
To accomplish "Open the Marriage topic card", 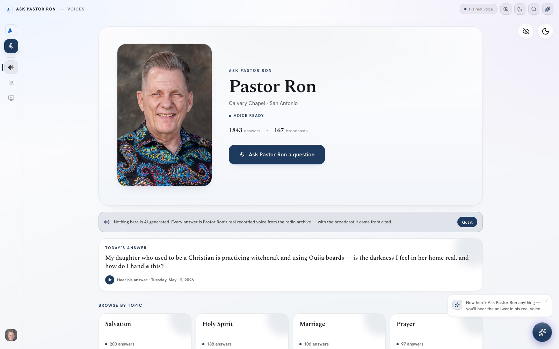I will [x=339, y=331].
